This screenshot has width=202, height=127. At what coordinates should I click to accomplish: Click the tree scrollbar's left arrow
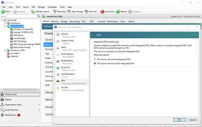(1, 90)
